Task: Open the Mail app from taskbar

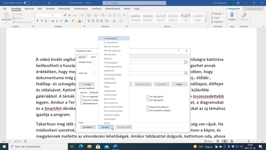Action: coord(107,146)
